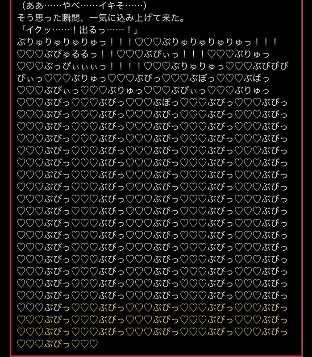Click the first yellow heart where highlighting begins

[75, 307]
